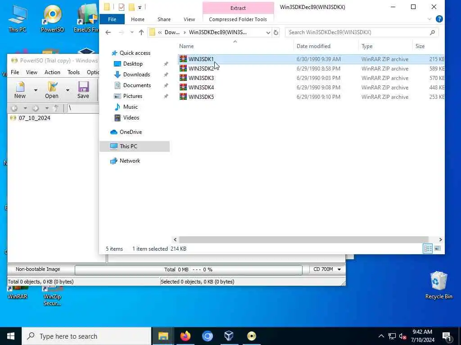Click the New button in PowerISO toolbar
Screen dimensions: 461x345
click(x=20, y=90)
